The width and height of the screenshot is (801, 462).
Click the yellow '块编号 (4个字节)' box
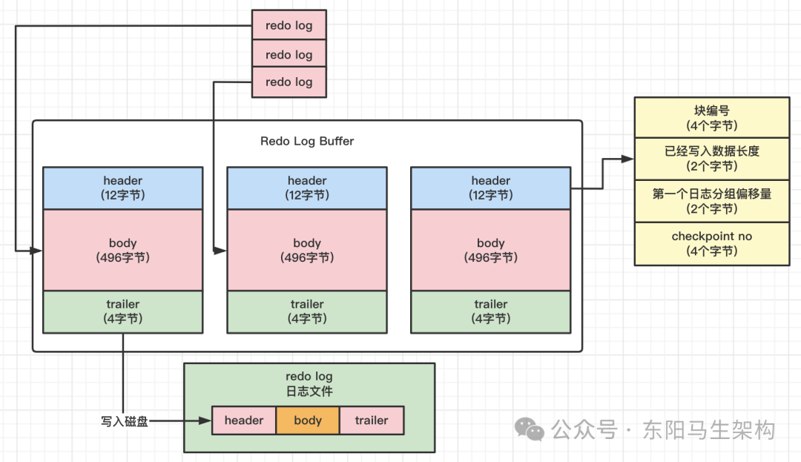click(x=712, y=117)
